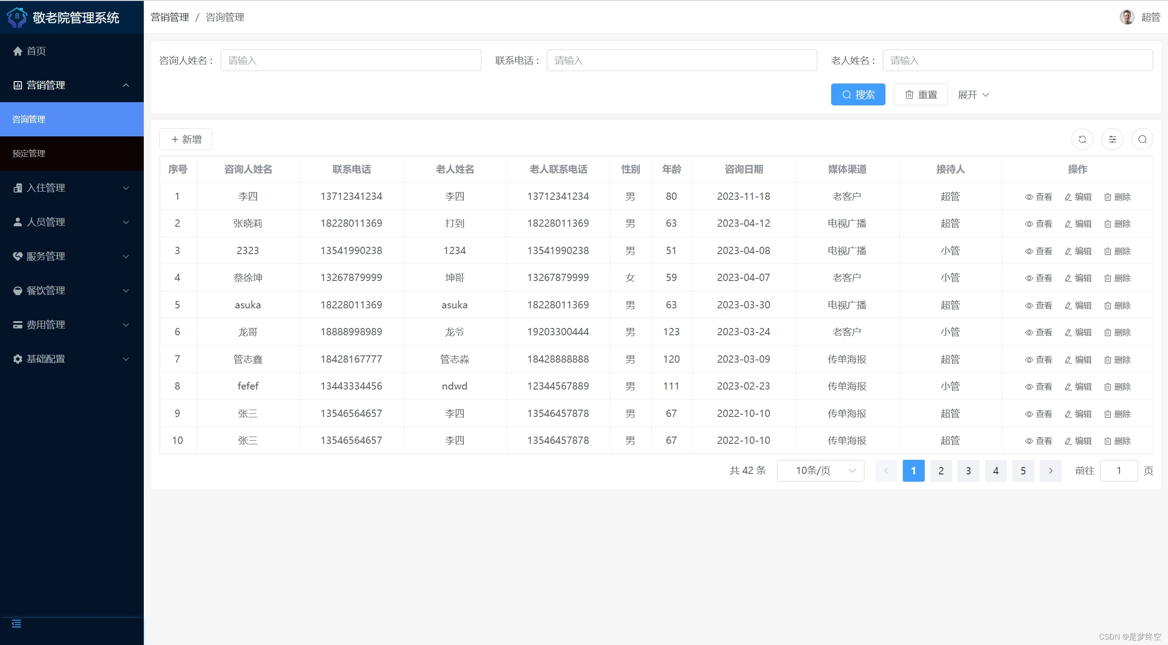Click the 共 42 条 total text
The image size is (1168, 645).
click(x=748, y=470)
